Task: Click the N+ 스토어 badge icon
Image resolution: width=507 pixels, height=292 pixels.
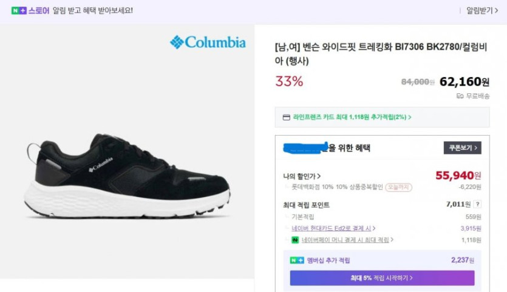Action: [x=19, y=10]
